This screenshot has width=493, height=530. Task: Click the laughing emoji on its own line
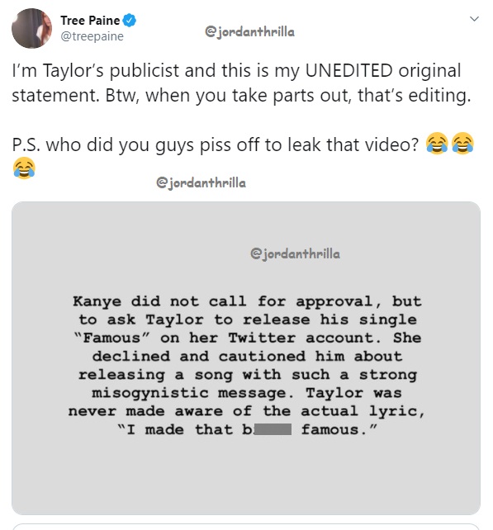pos(24,168)
